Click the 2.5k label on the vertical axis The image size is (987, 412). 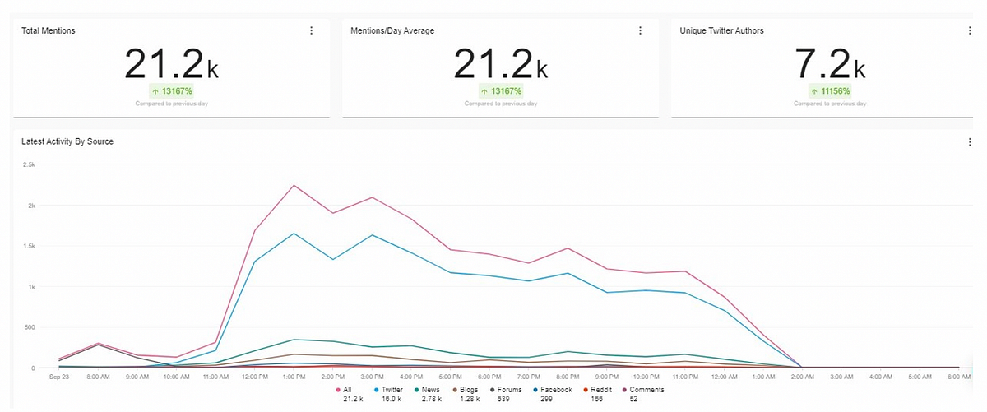[28, 164]
